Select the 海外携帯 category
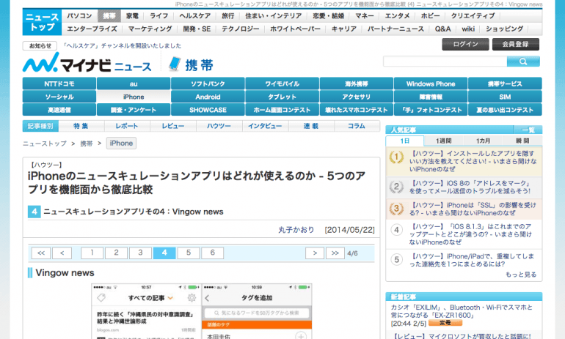This screenshot has height=339, width=565. tap(357, 83)
